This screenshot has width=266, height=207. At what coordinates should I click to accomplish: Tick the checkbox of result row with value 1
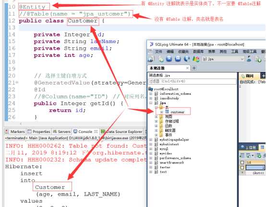[242, 167]
